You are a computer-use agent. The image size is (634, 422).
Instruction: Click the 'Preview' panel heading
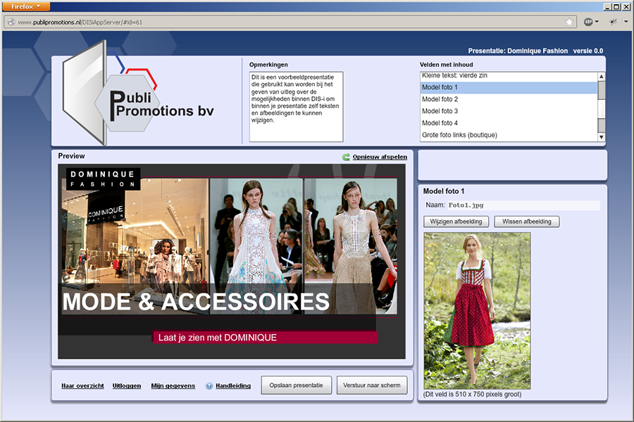tap(72, 156)
